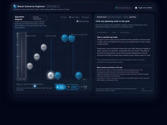The width and height of the screenshot is (167, 125).
Task: Select the Arrive event node
Action: tap(79, 75)
